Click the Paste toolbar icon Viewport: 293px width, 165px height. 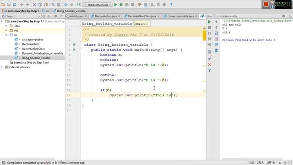46,5
